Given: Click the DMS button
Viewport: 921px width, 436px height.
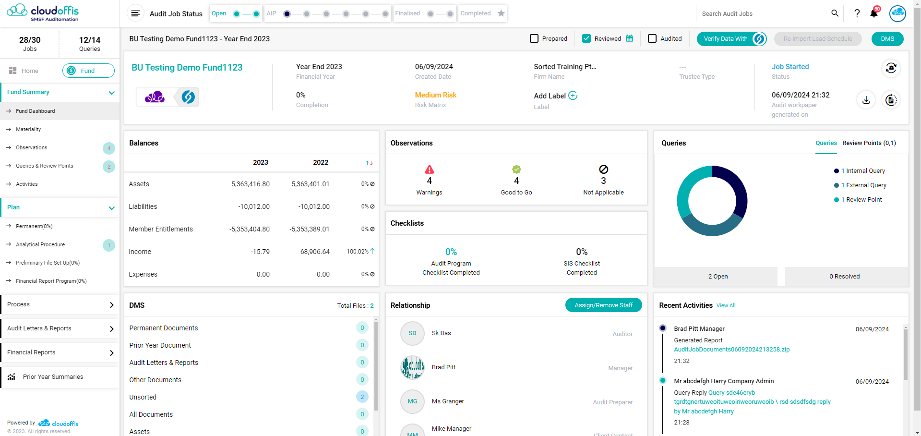Looking at the screenshot, I should pos(887,39).
